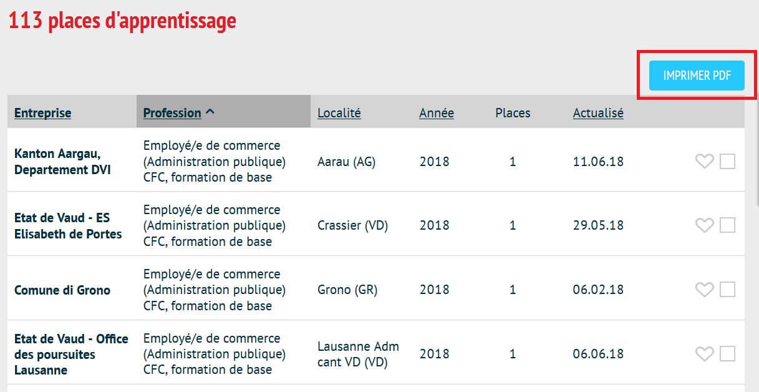Click the Profession column header text
This screenshot has height=392, width=759.
click(172, 113)
